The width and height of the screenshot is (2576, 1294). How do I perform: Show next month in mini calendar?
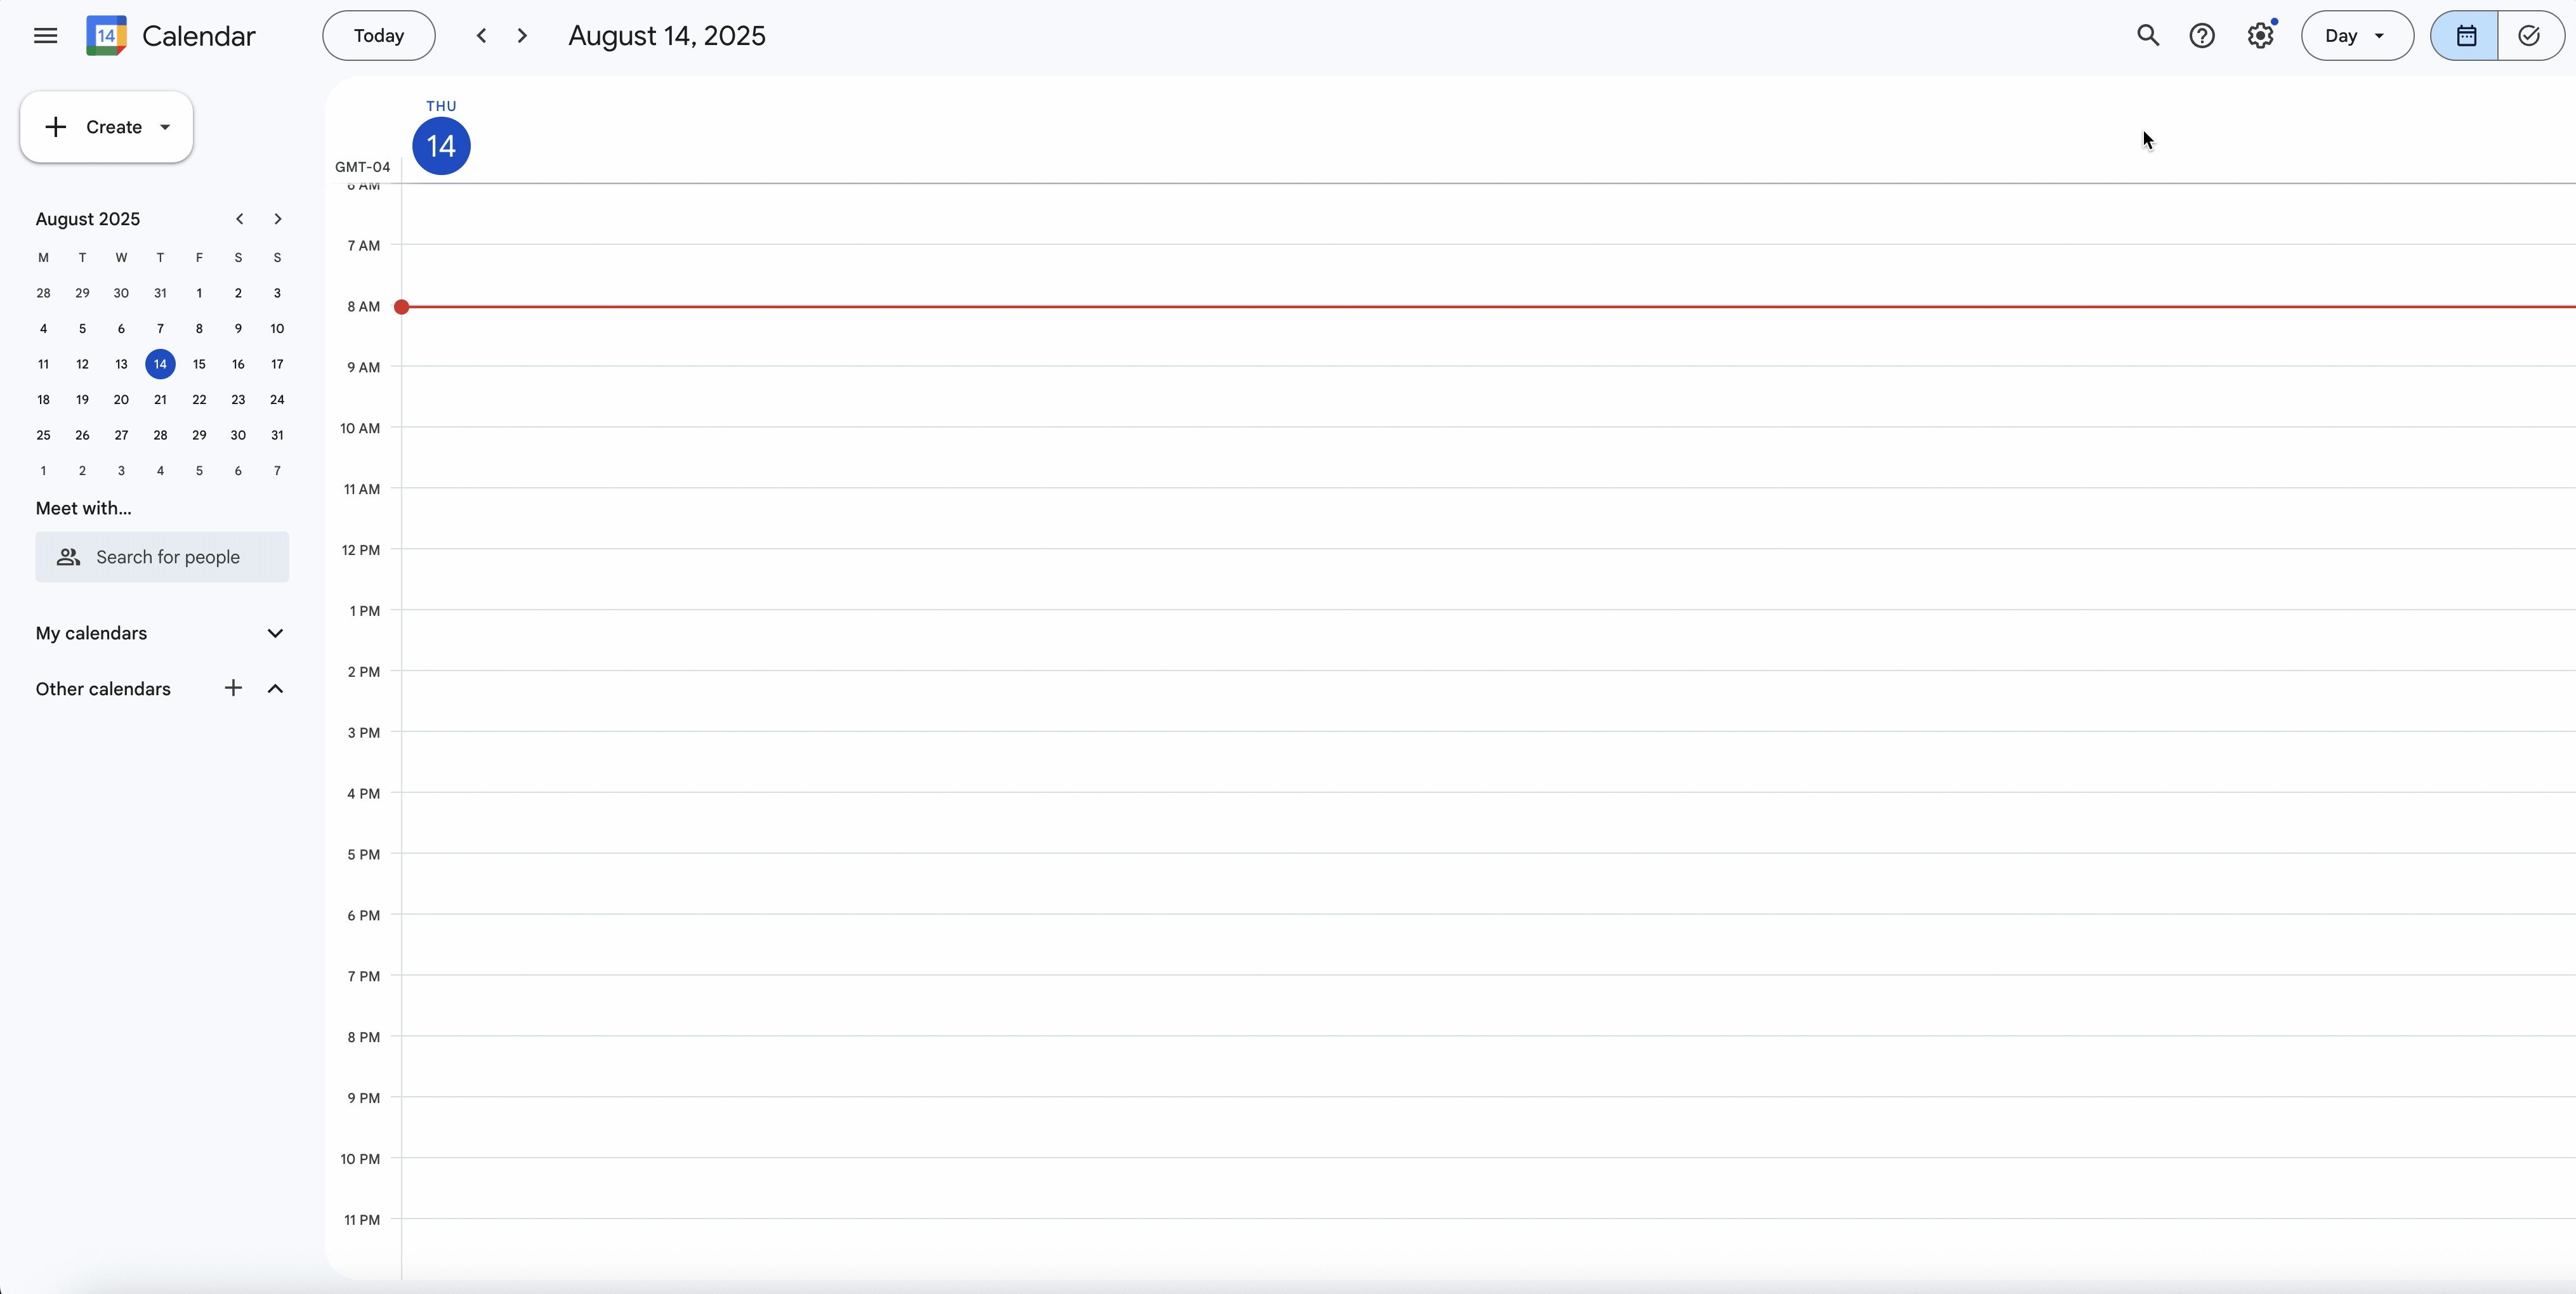coord(278,219)
